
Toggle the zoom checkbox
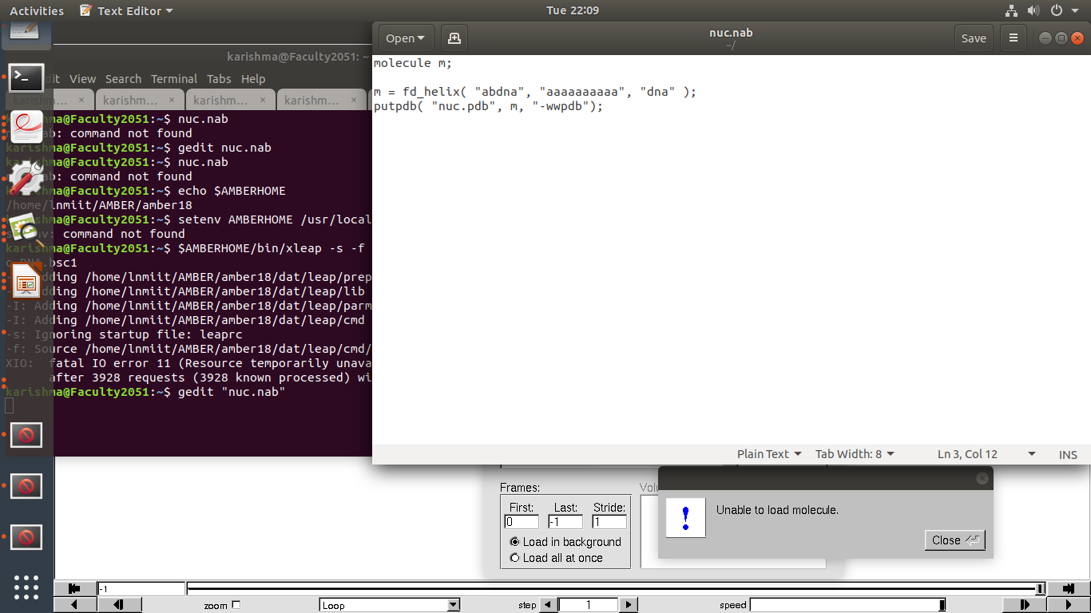tap(236, 605)
